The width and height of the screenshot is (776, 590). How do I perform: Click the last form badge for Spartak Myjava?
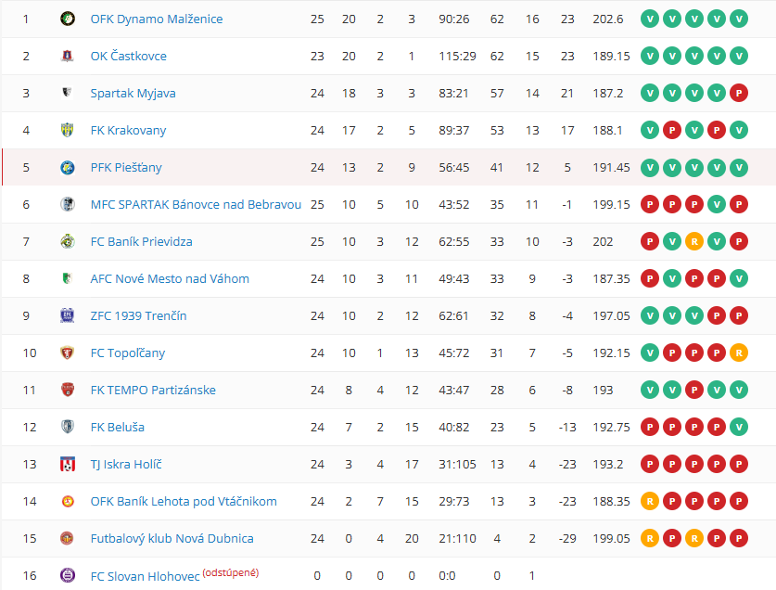[739, 93]
